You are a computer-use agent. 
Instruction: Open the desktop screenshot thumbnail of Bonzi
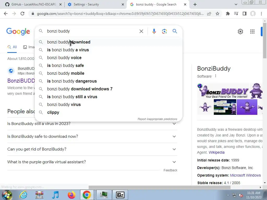pos(225,107)
